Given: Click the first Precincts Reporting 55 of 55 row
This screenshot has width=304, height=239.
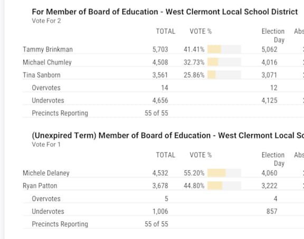Looking at the screenshot, I should (163, 113).
